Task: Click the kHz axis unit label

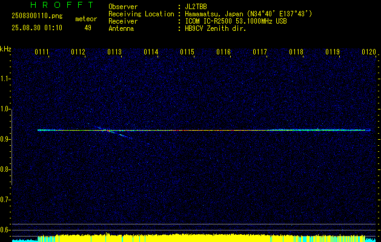Action: [5, 49]
